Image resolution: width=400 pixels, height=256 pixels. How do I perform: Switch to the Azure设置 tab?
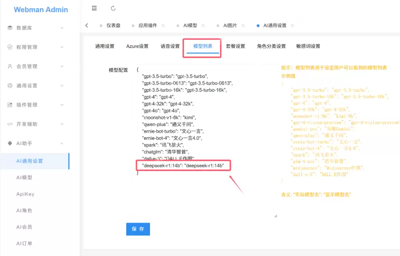coord(137,46)
